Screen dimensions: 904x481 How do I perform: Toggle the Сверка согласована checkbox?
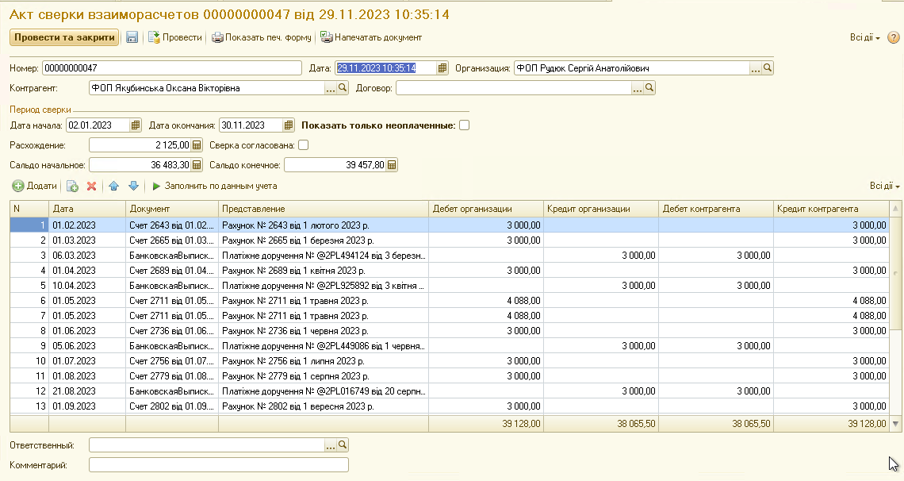click(x=303, y=145)
